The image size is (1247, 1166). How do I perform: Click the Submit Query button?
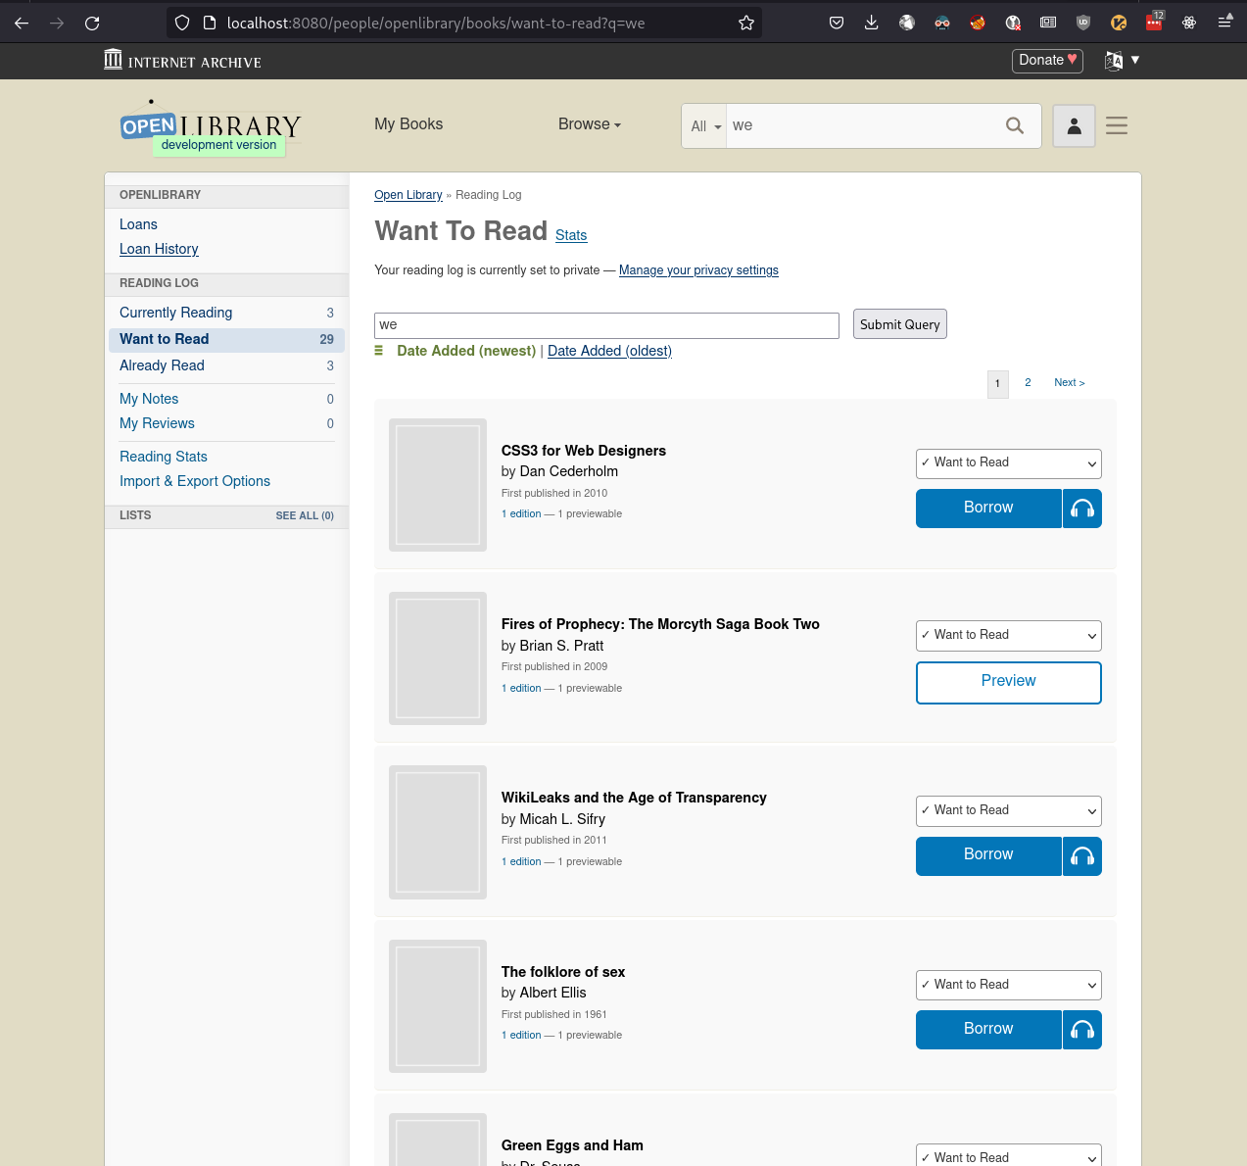point(900,324)
